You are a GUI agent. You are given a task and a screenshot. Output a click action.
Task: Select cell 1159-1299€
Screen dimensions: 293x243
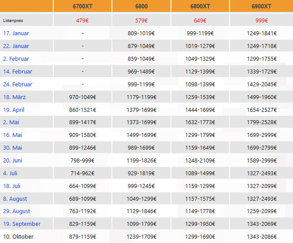200,186
